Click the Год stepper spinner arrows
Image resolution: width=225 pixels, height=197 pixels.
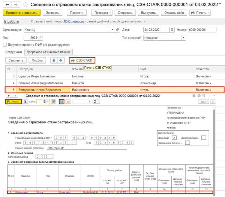(x=40, y=38)
